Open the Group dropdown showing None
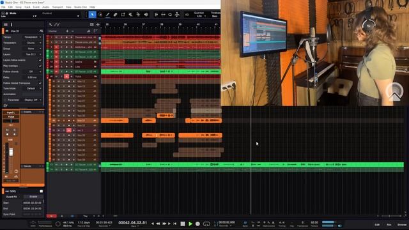The width and height of the screenshot is (409, 230). click(x=32, y=49)
